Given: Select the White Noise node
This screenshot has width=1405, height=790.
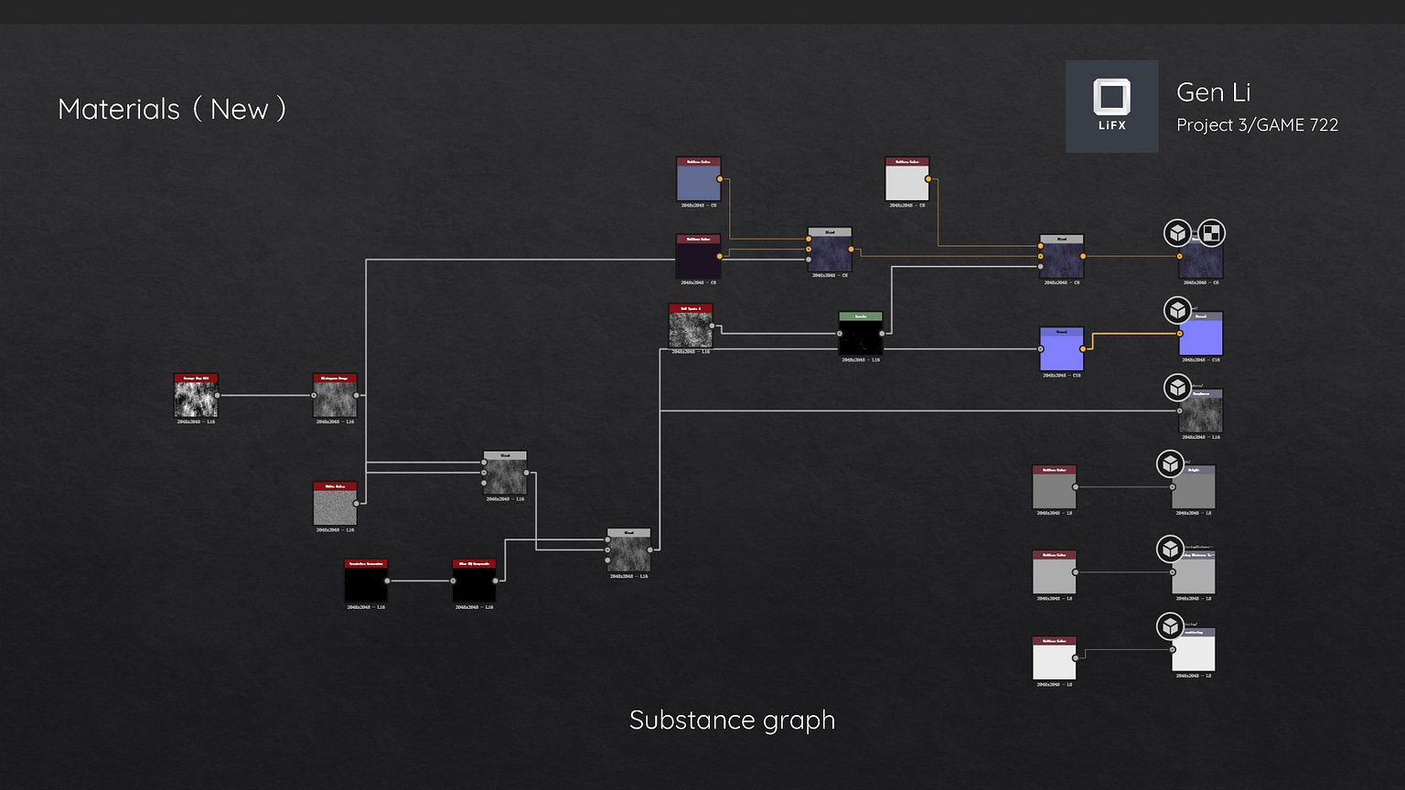Looking at the screenshot, I should click(x=335, y=504).
